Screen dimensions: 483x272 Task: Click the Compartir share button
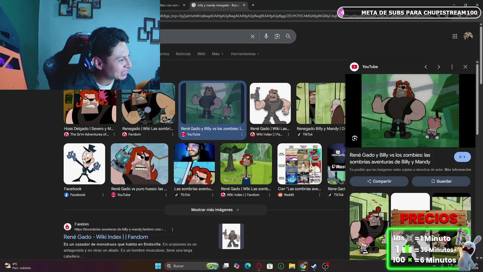tap(379, 181)
